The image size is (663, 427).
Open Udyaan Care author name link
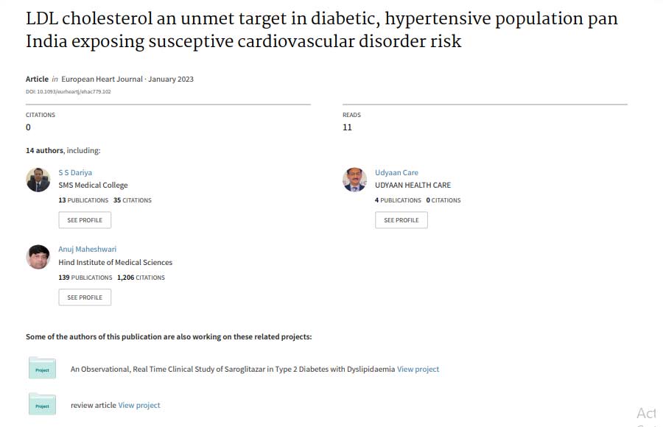tap(396, 173)
